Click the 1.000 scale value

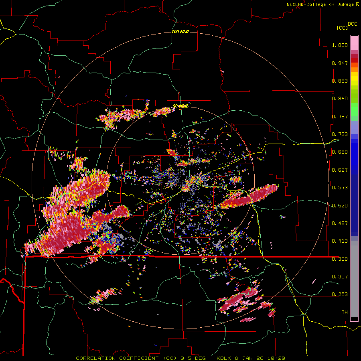[x=340, y=45]
